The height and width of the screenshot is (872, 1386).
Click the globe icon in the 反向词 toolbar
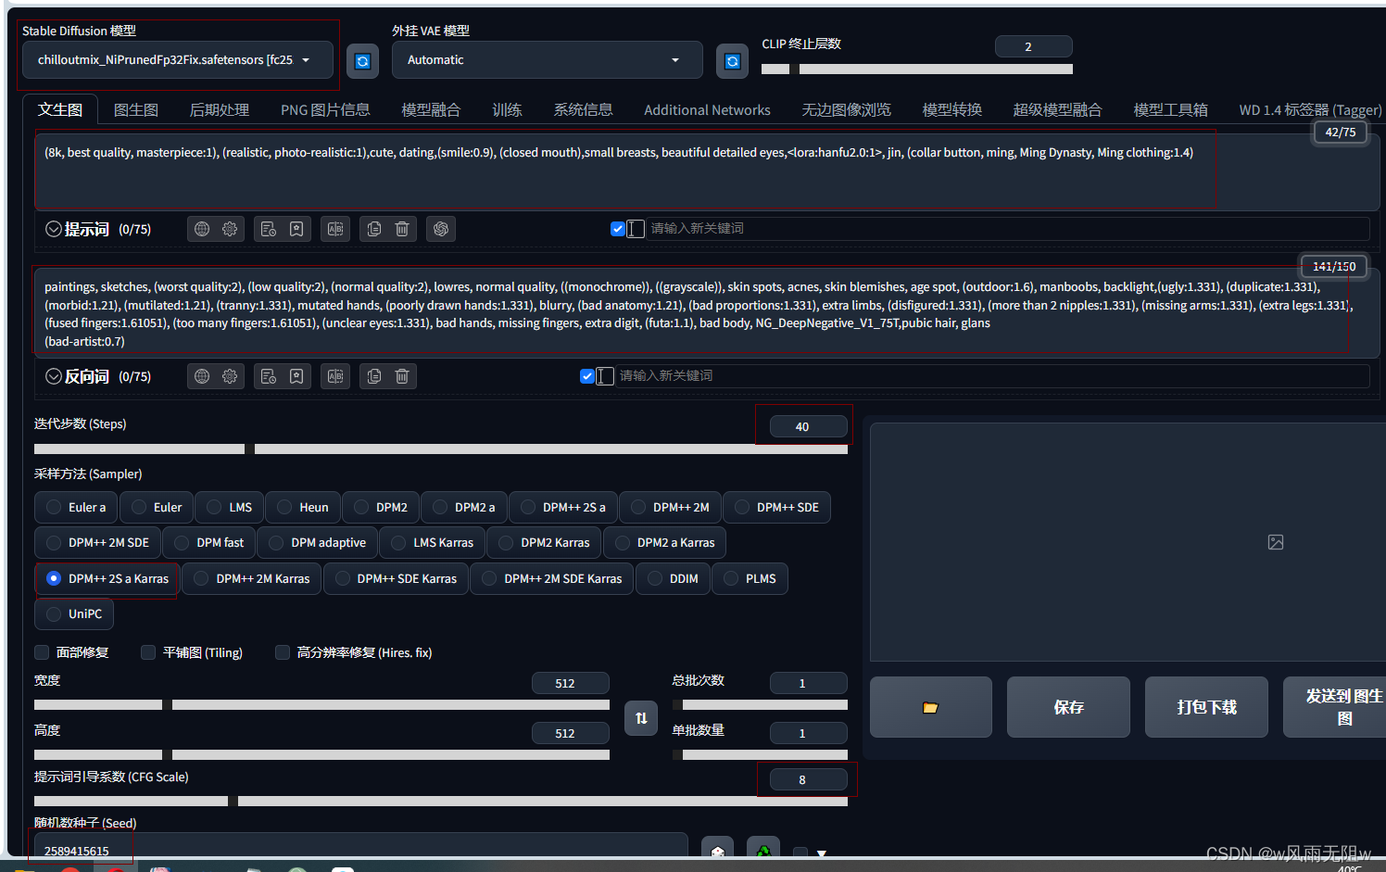point(202,376)
